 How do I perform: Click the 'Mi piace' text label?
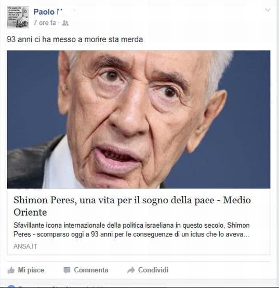tap(31, 270)
